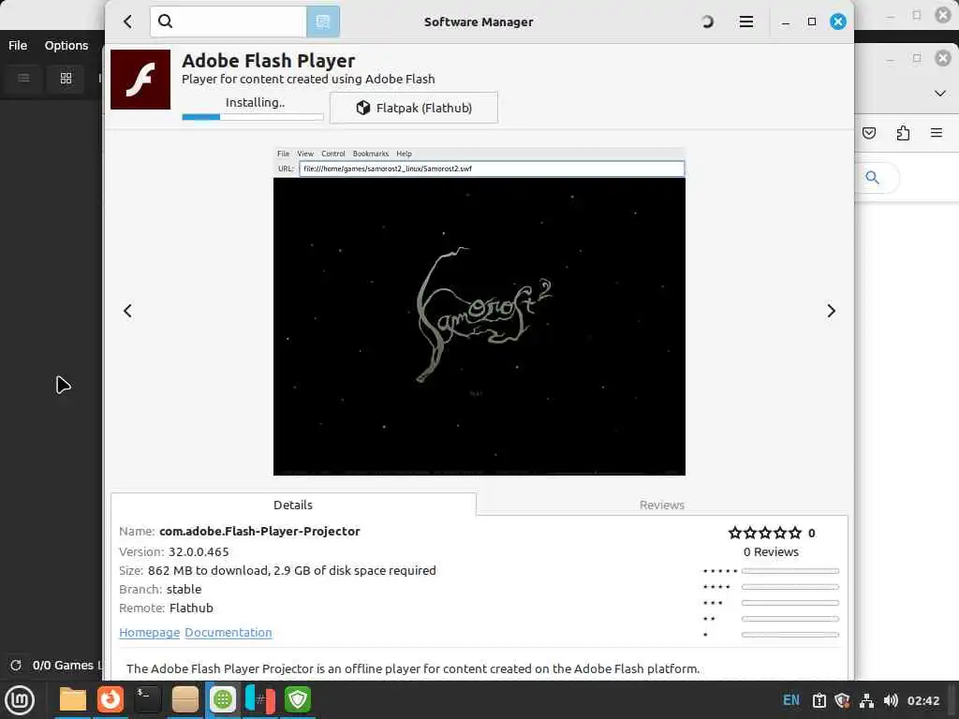The width and height of the screenshot is (959, 719).
Task: Click the star rating icons
Action: pos(764,533)
